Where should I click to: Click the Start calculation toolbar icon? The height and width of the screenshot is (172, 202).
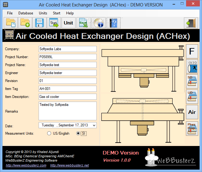[54, 23]
